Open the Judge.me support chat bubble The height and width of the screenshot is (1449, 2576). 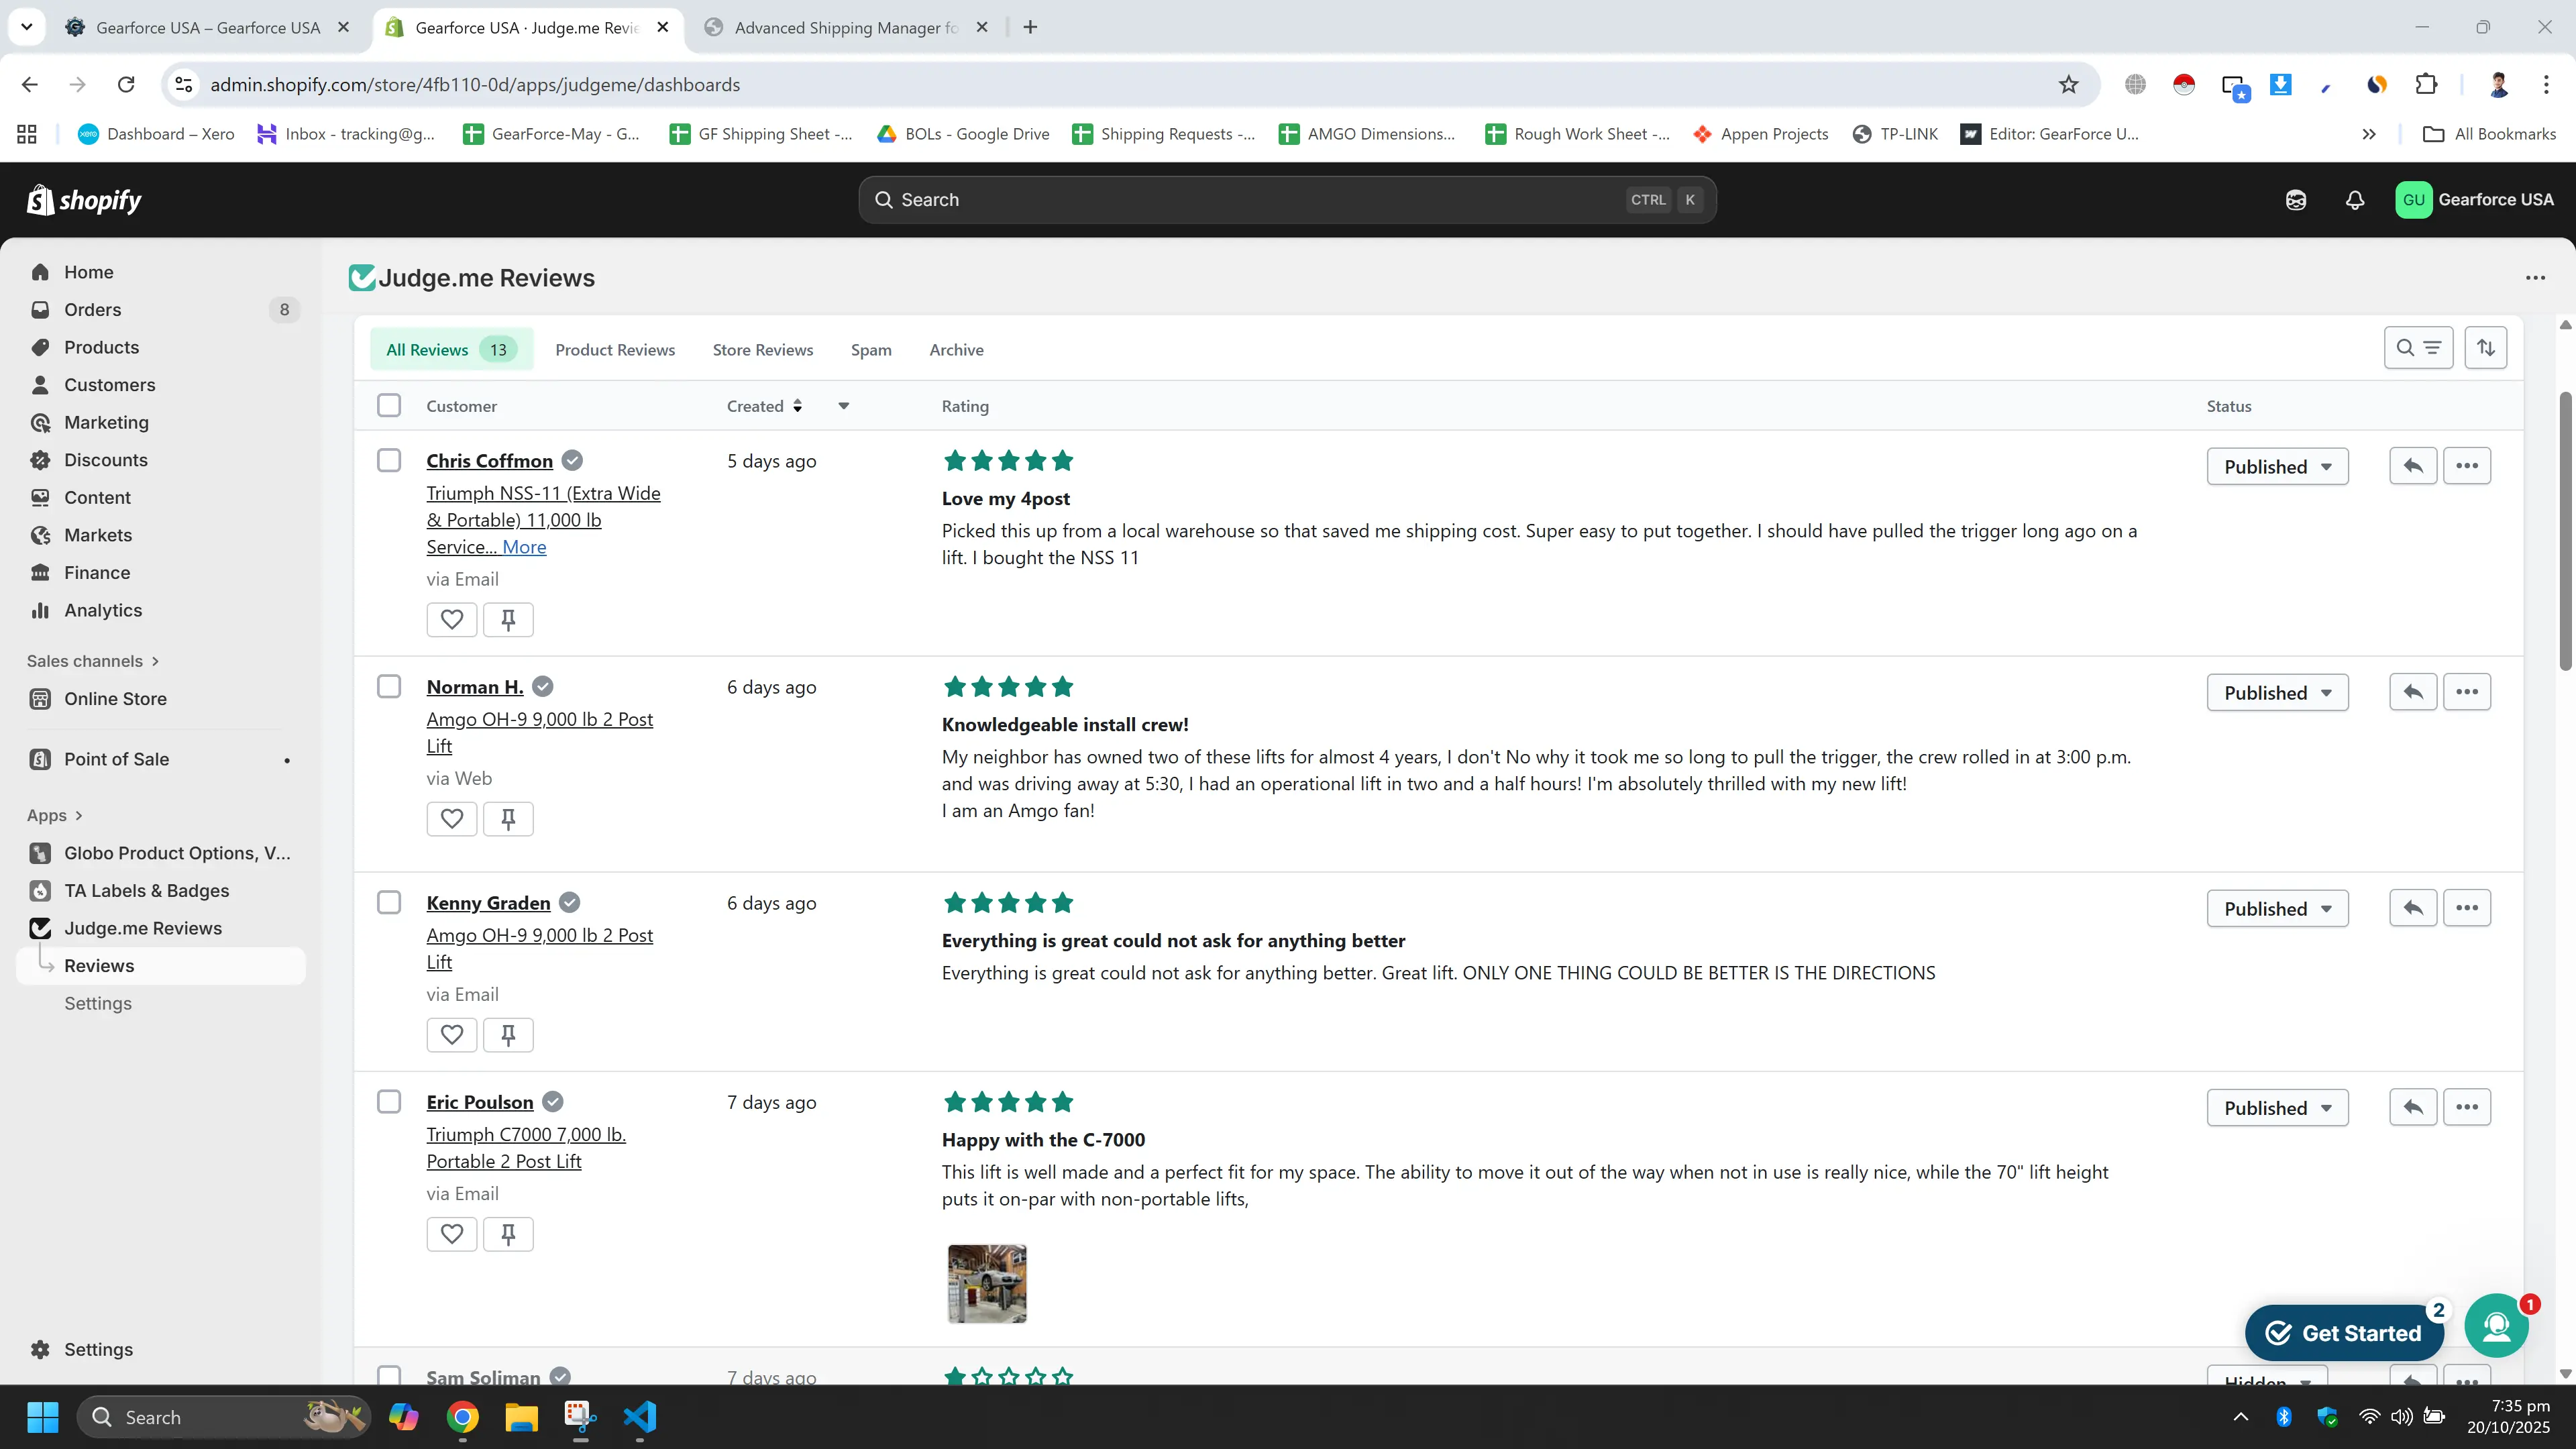[2496, 1326]
